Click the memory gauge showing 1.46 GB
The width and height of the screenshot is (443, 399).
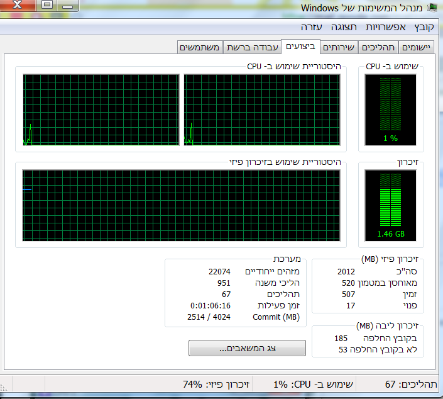click(390, 206)
